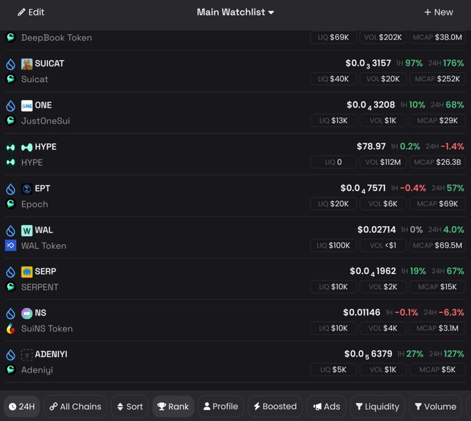Click the Sui chain icon beside SUICAT
Viewport: 471px width, 421px height.
tap(10, 64)
